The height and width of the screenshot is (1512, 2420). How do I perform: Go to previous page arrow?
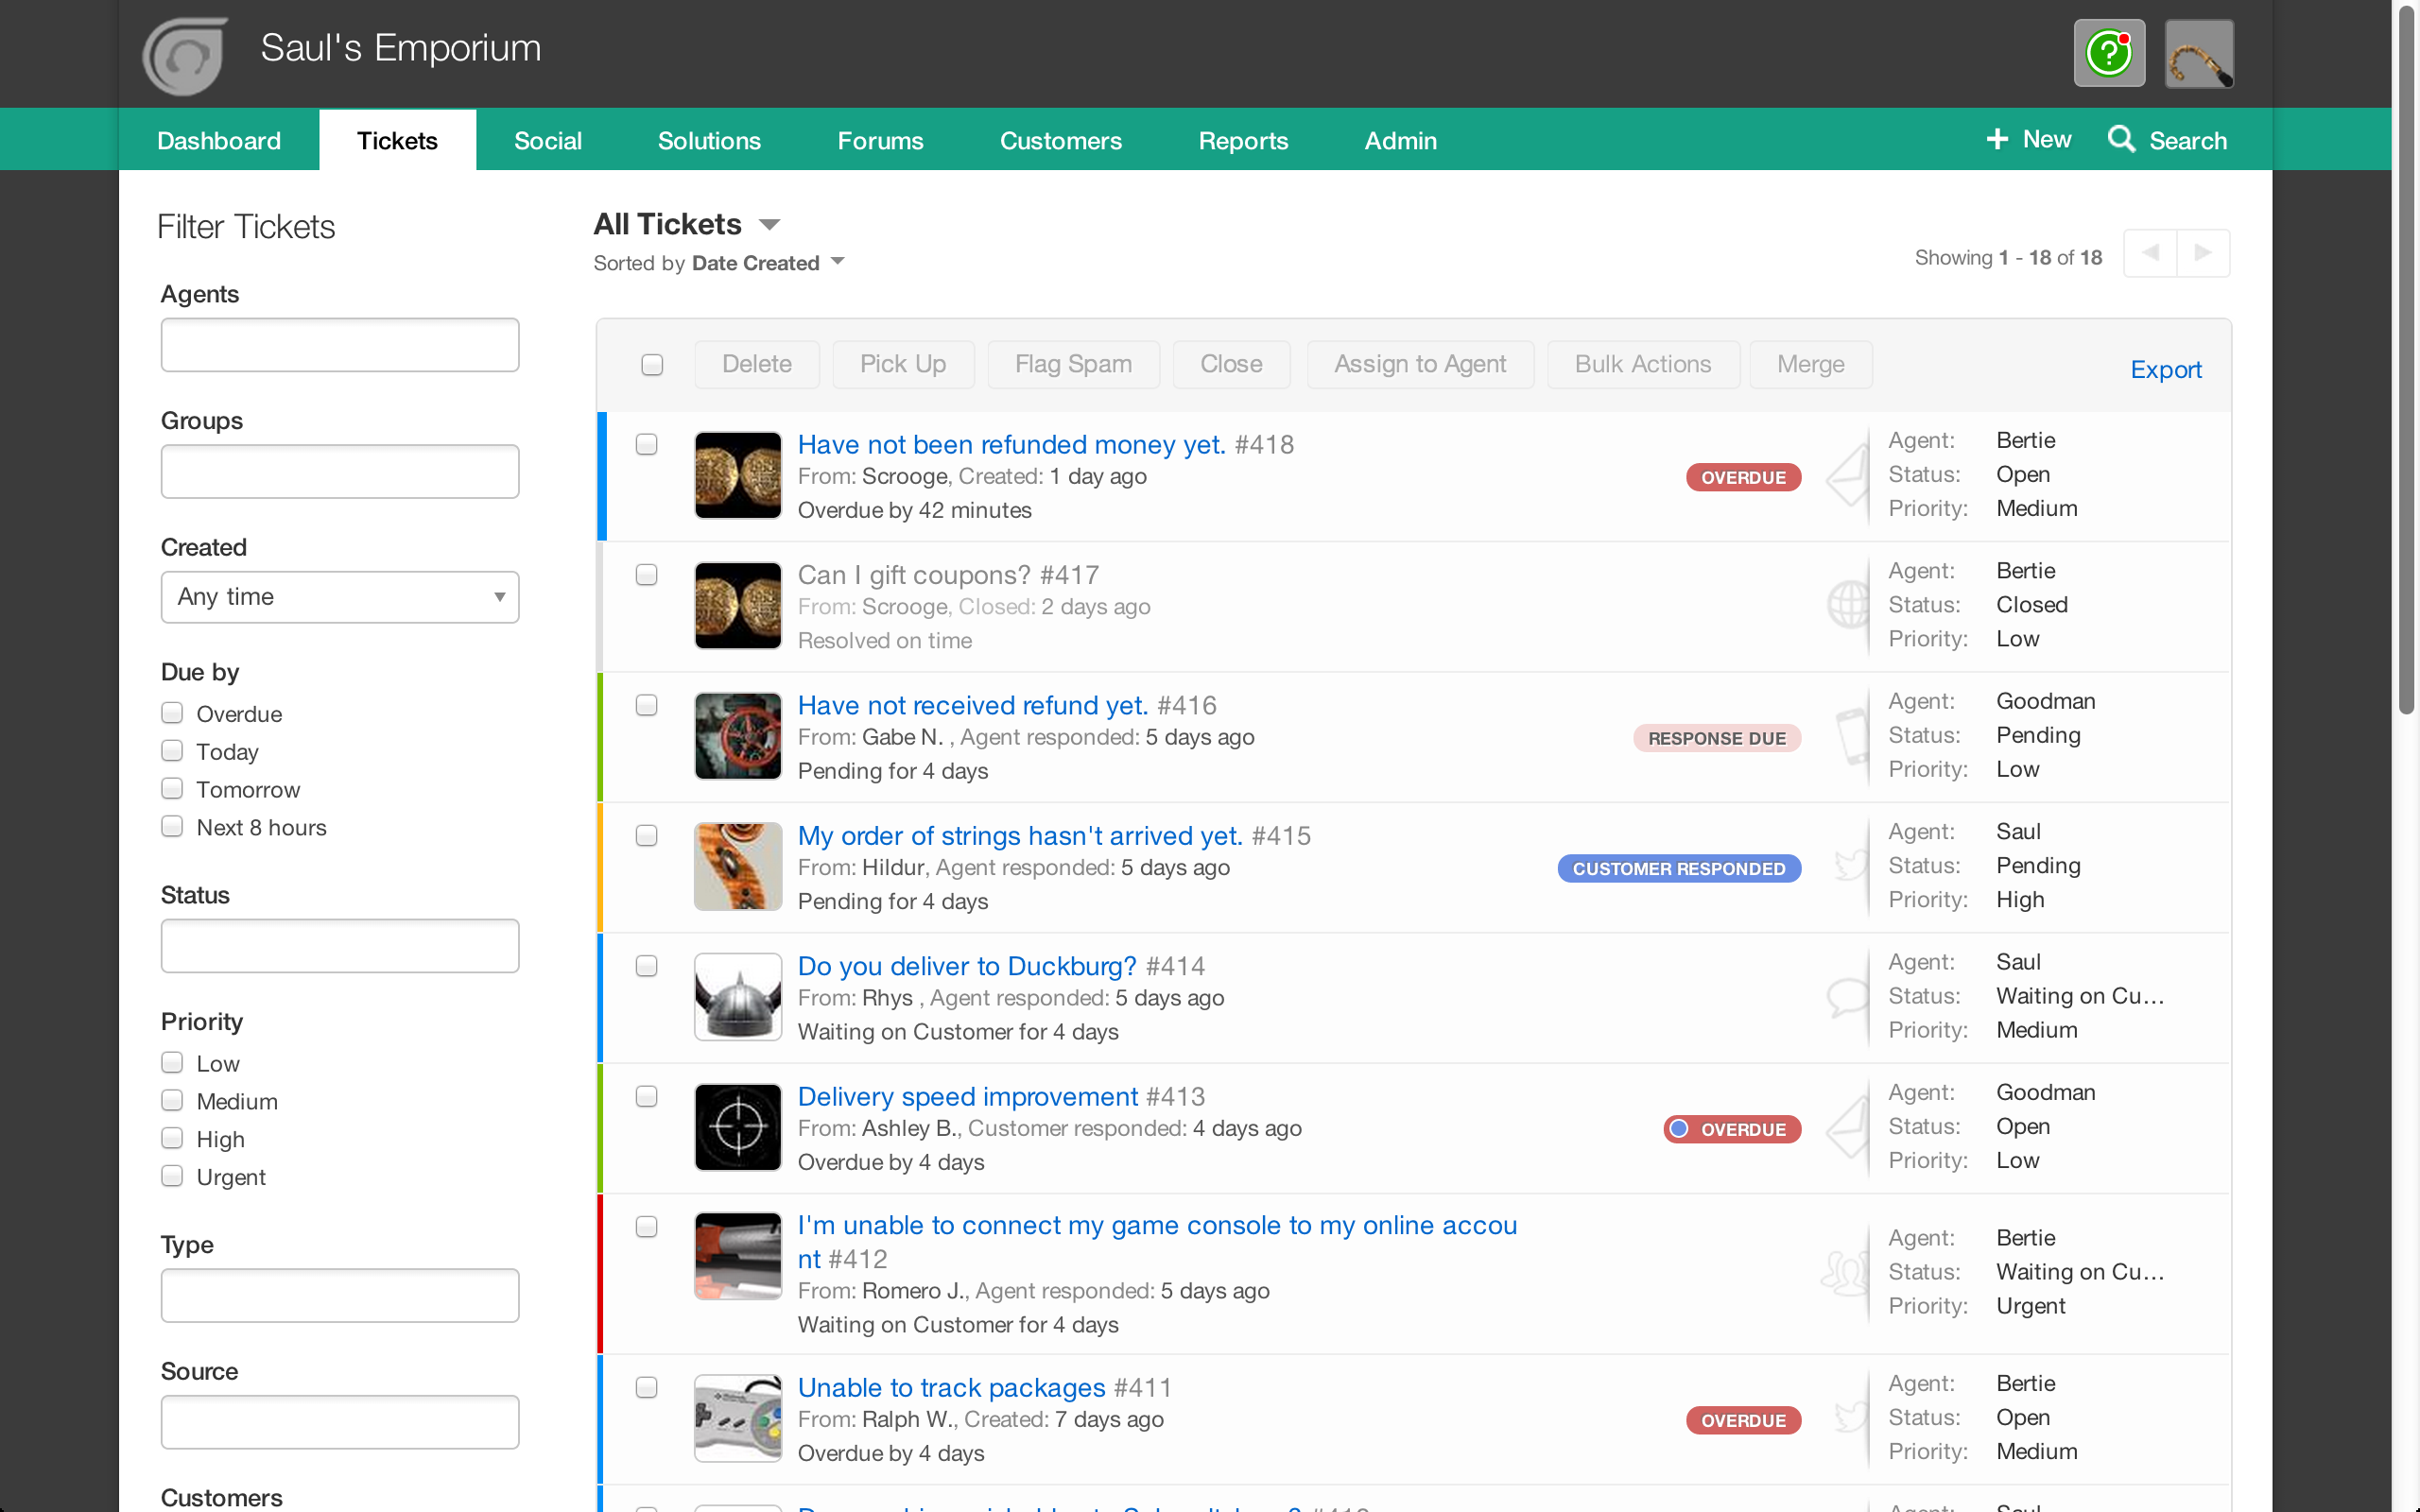click(x=2151, y=253)
